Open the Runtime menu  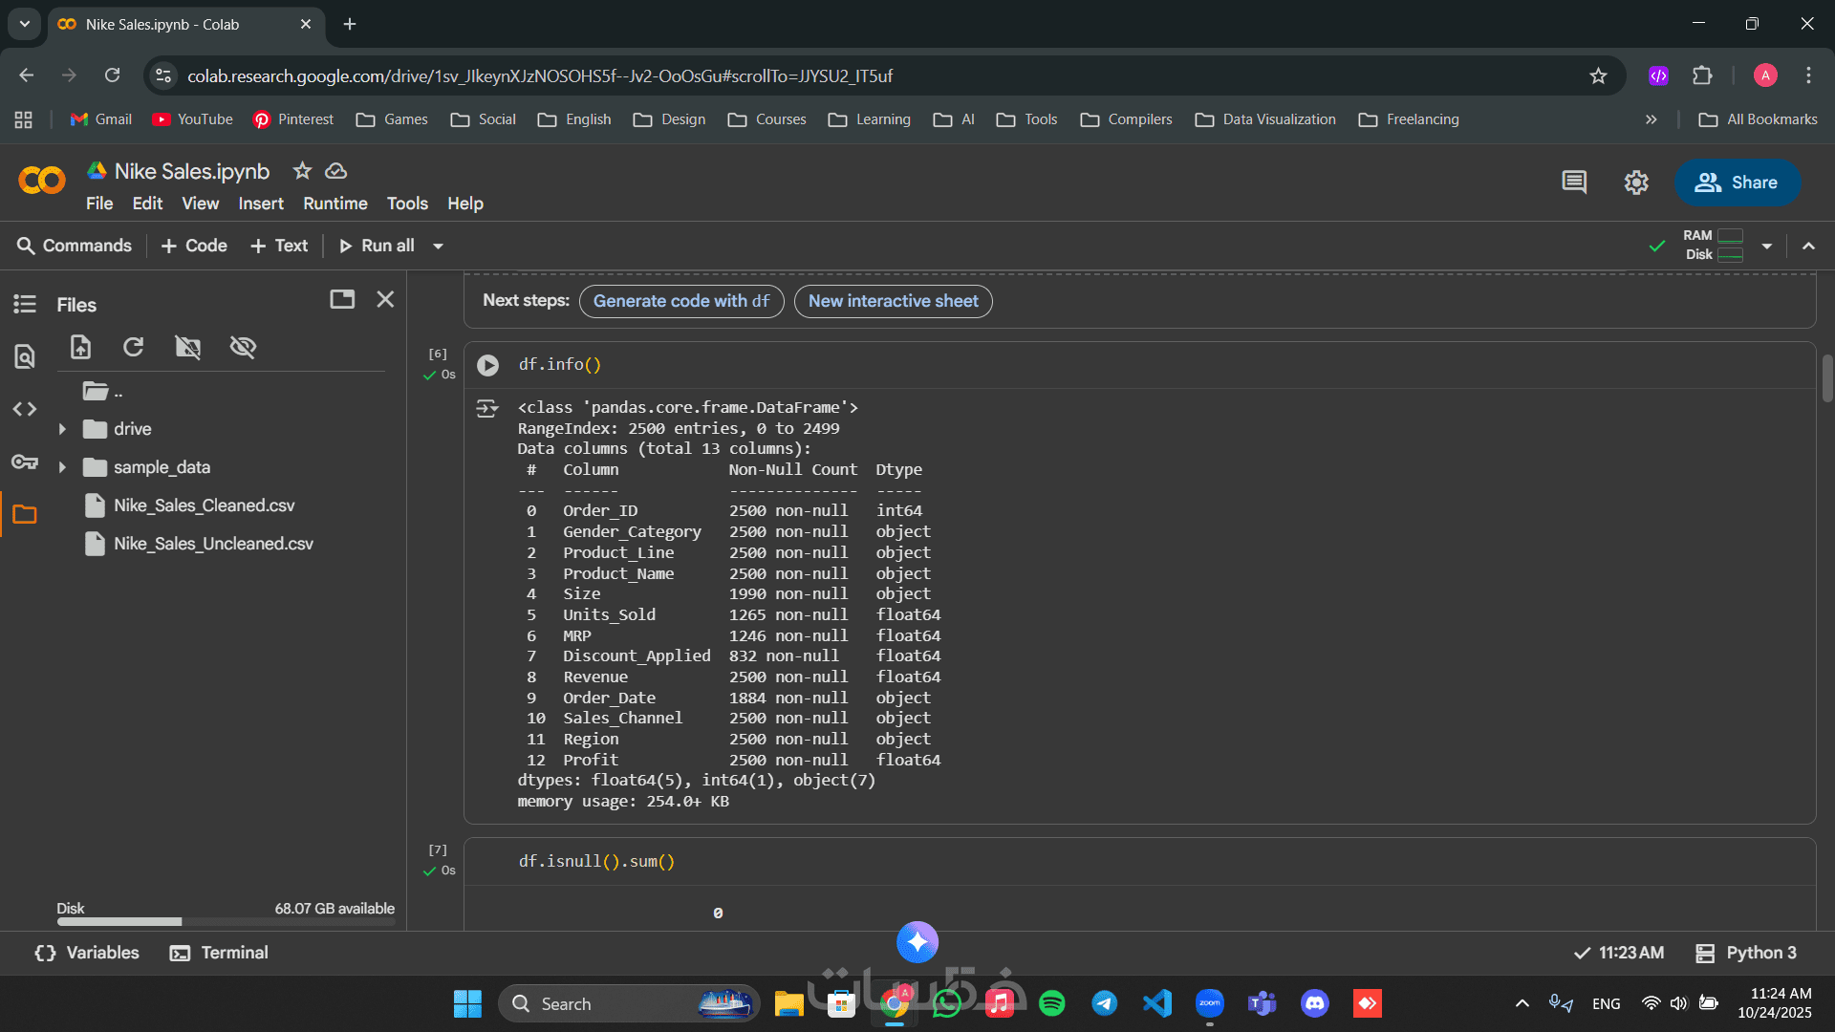(x=335, y=204)
